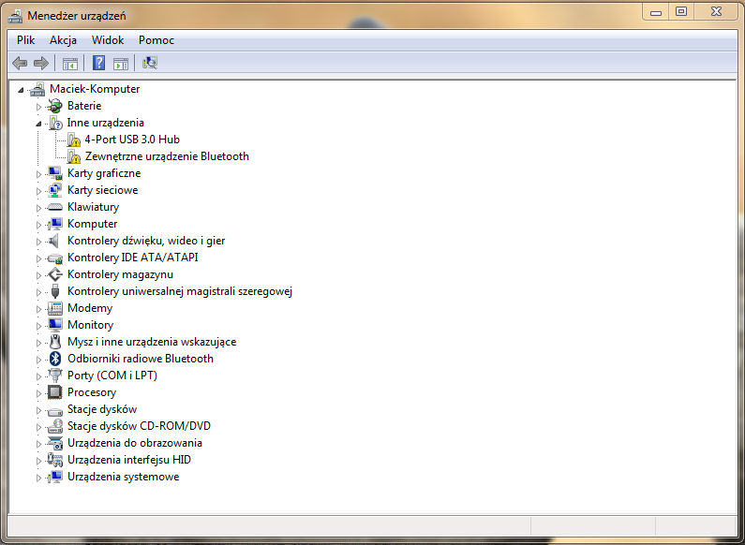Viewport: 745px width, 545px height.
Task: Click the Urządzenia do obrazowania camera icon
Action: (55, 444)
